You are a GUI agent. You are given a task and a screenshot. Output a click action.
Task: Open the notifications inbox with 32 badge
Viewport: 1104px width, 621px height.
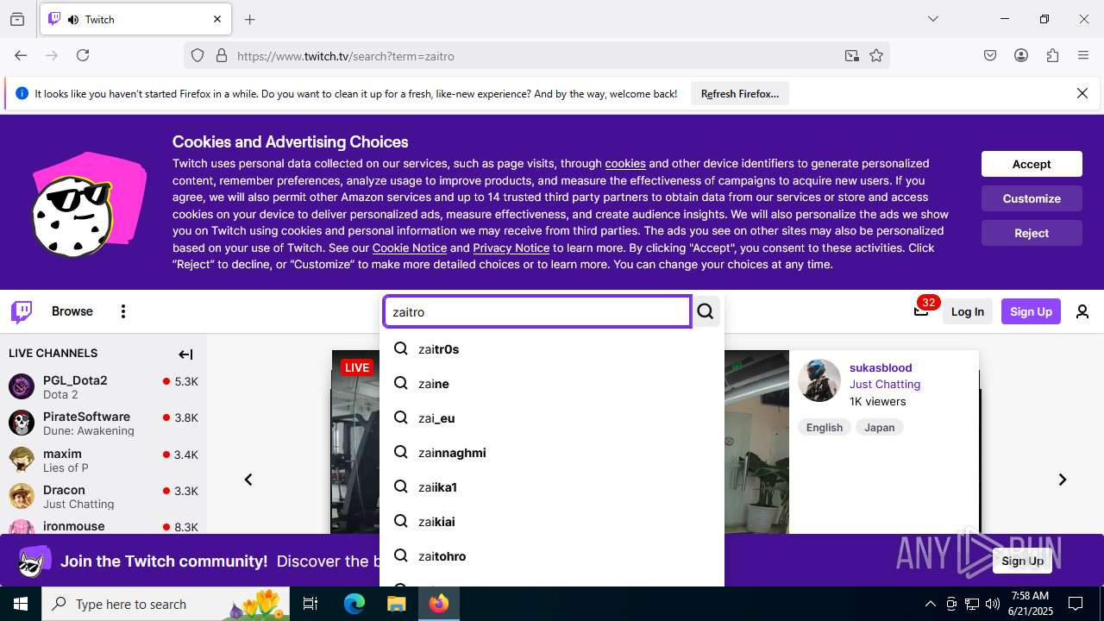[x=921, y=310]
